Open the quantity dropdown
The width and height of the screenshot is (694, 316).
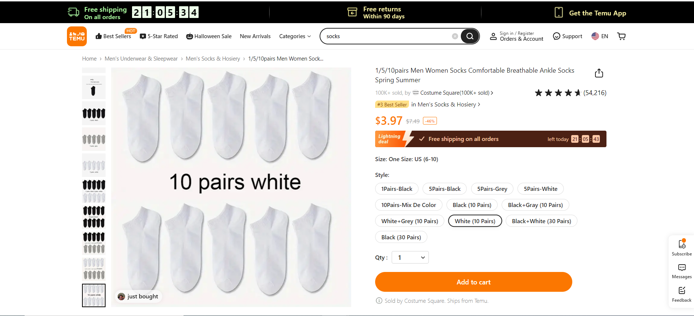tap(410, 257)
